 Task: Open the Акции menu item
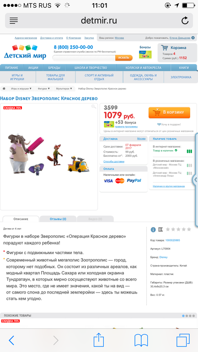[x=33, y=68]
